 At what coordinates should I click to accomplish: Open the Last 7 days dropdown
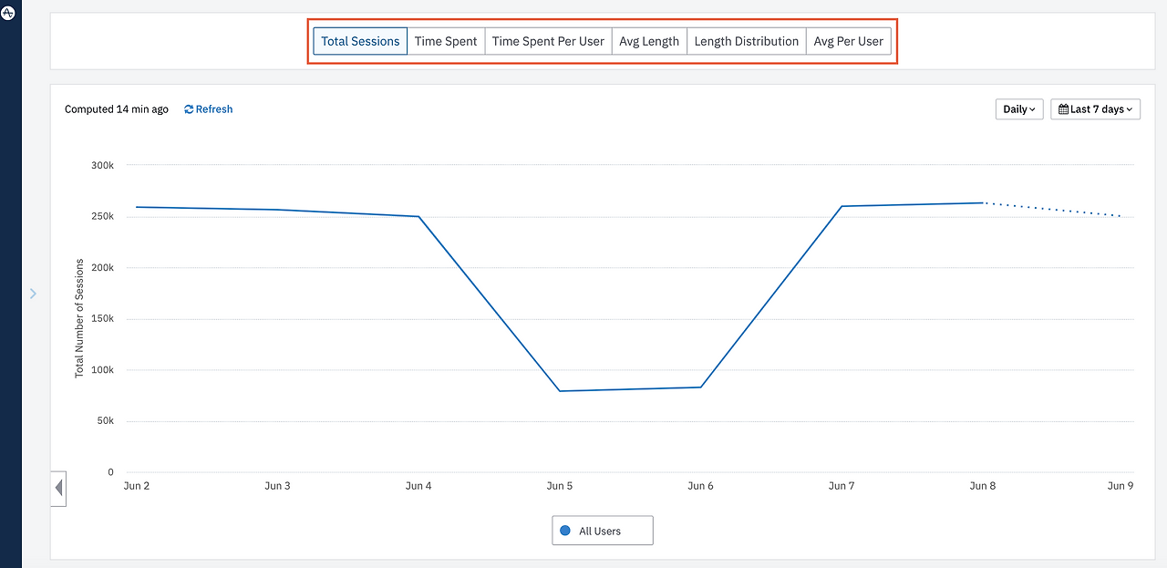tap(1095, 109)
